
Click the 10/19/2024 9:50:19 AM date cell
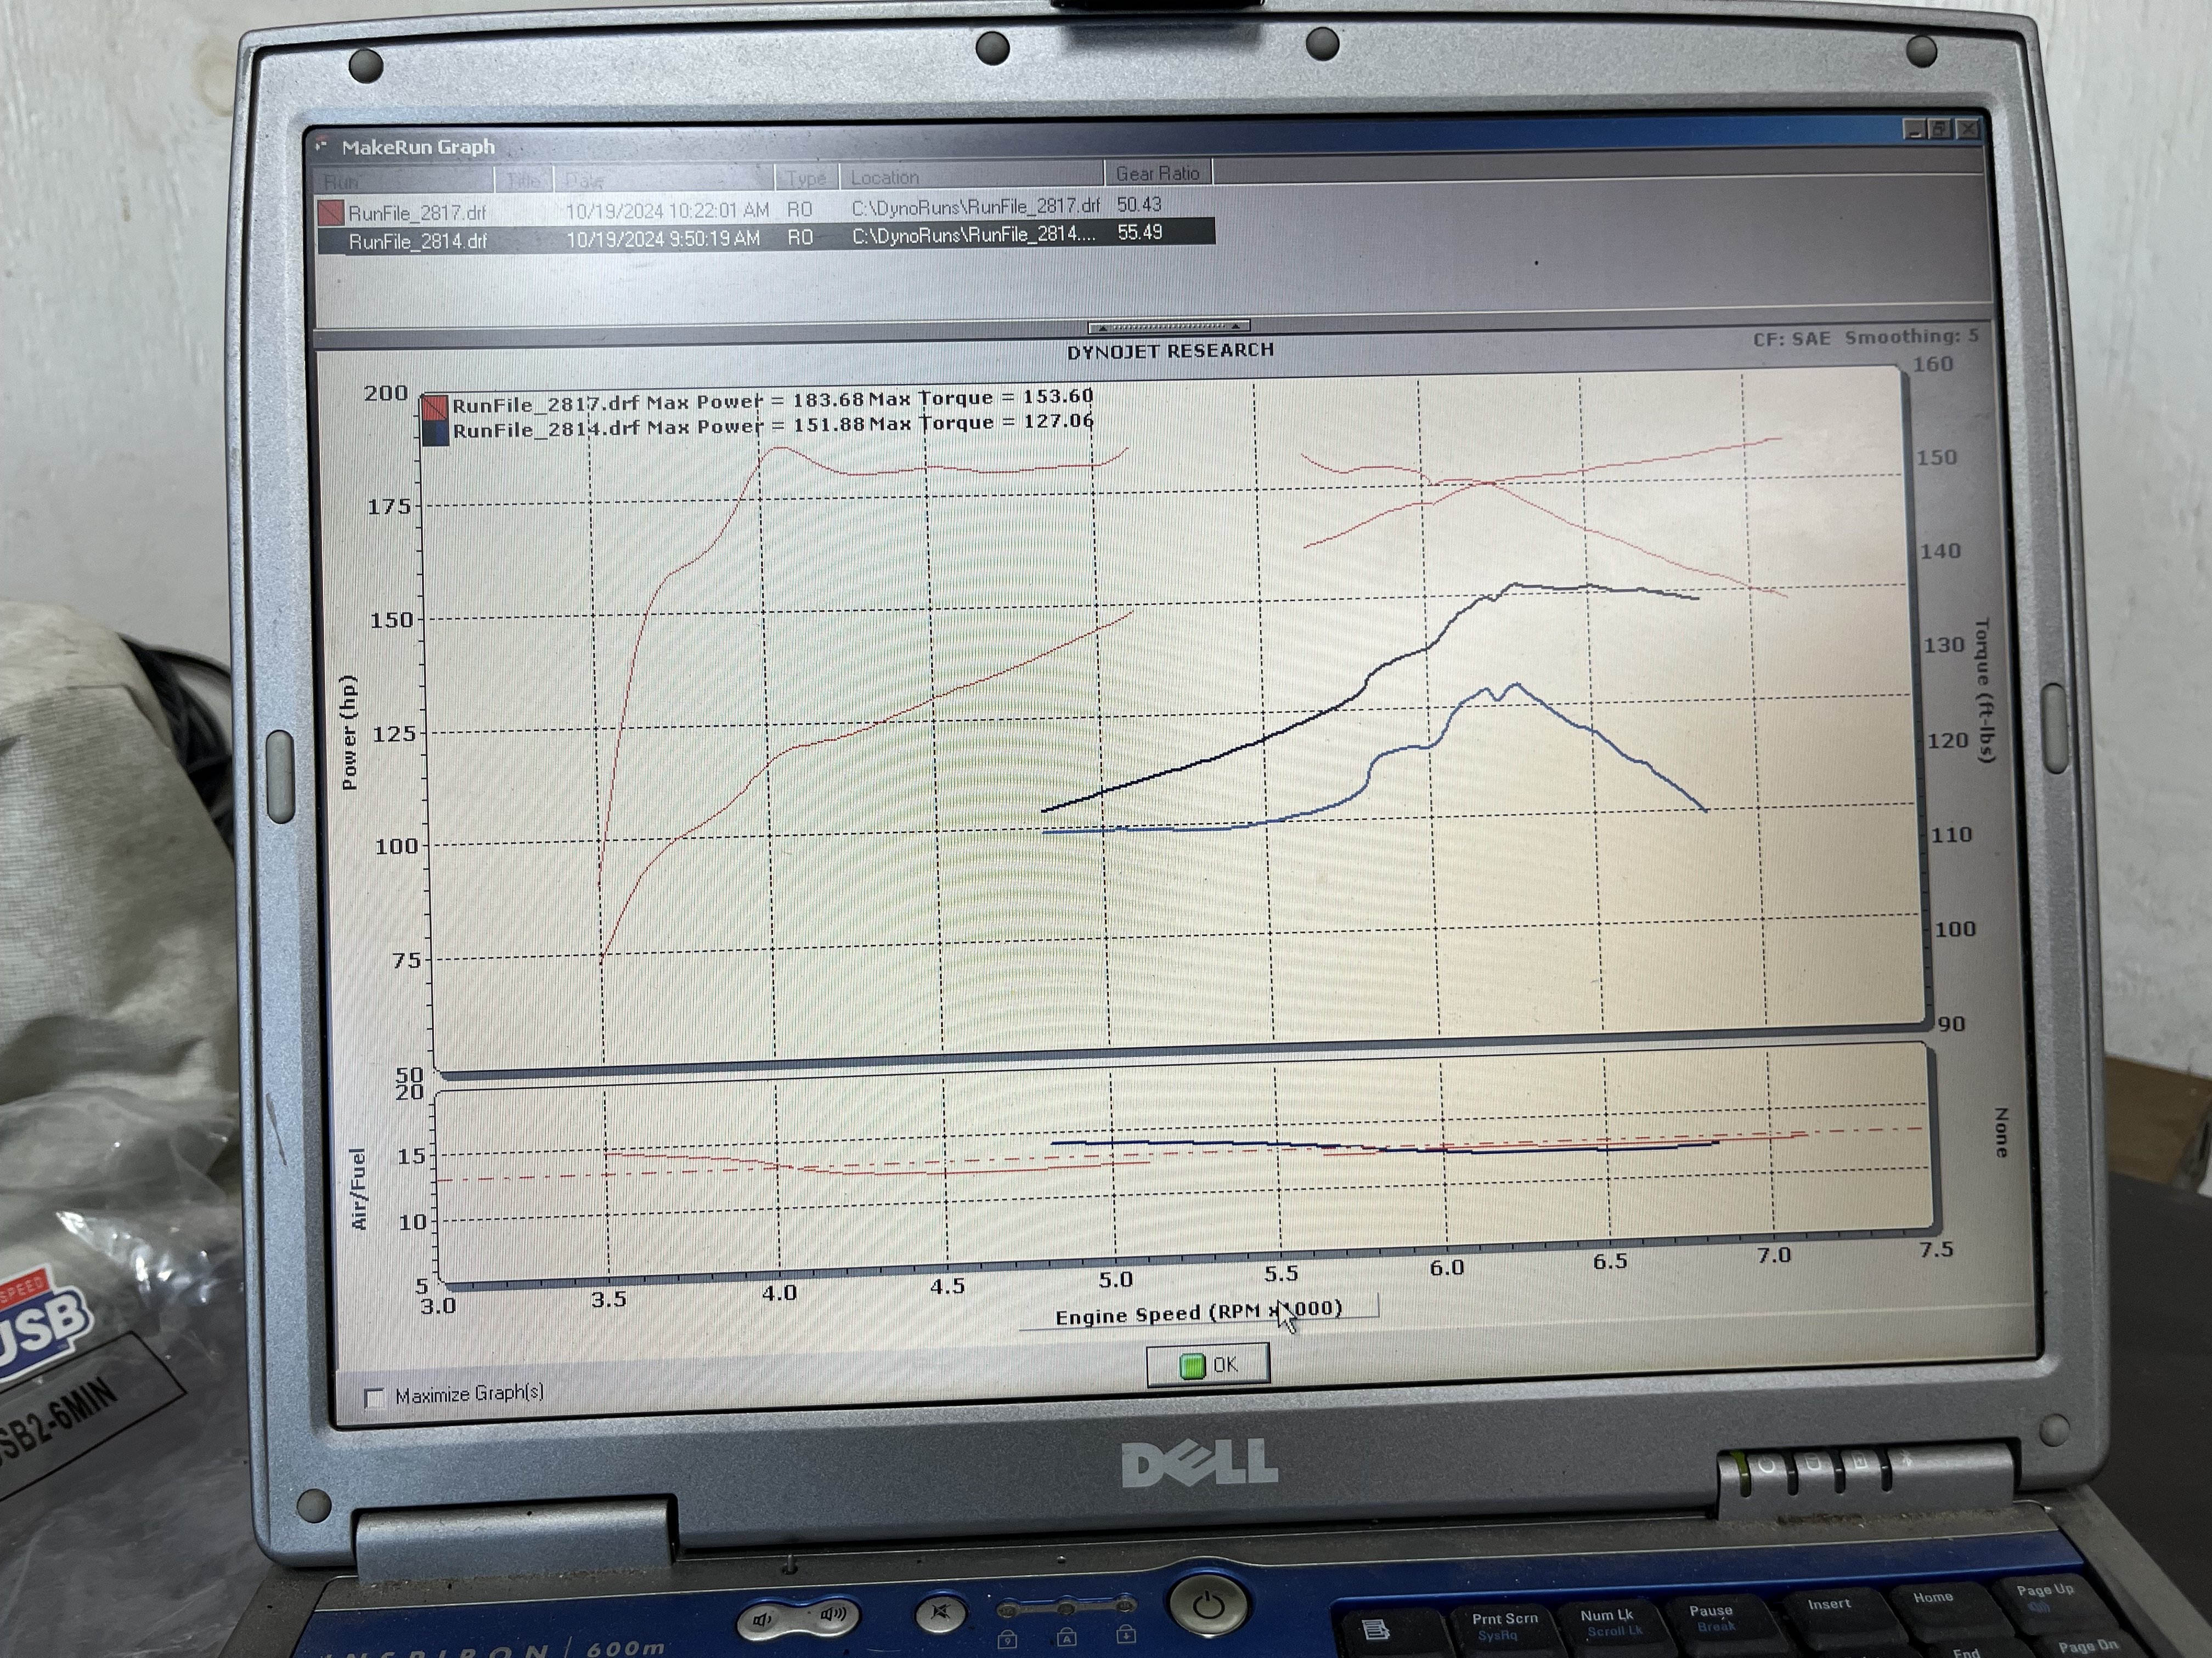(663, 239)
